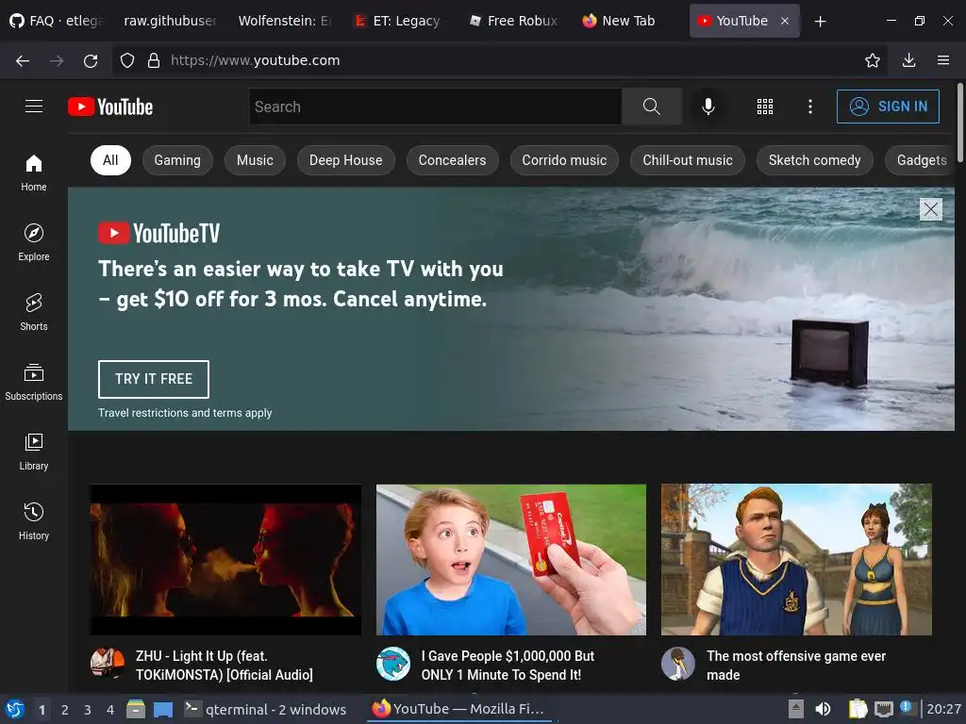The image size is (966, 724).
Task: Click the SIGN IN button
Action: tap(888, 107)
